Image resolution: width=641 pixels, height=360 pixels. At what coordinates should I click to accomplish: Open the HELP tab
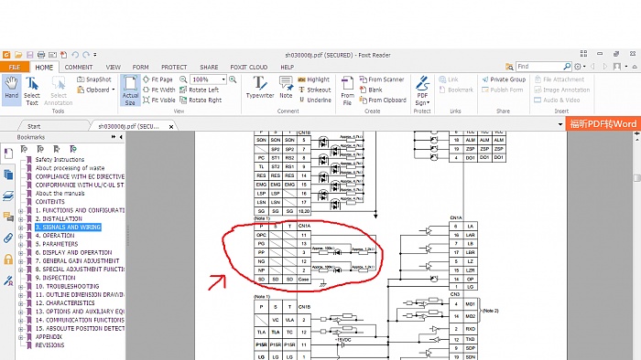point(287,68)
